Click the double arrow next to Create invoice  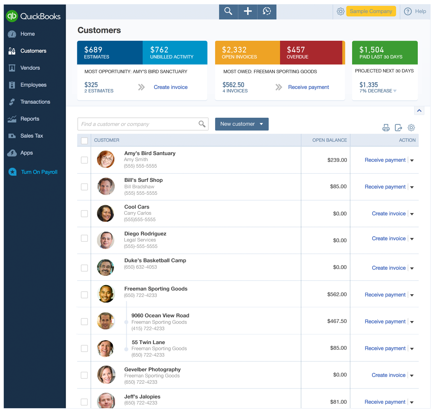142,88
